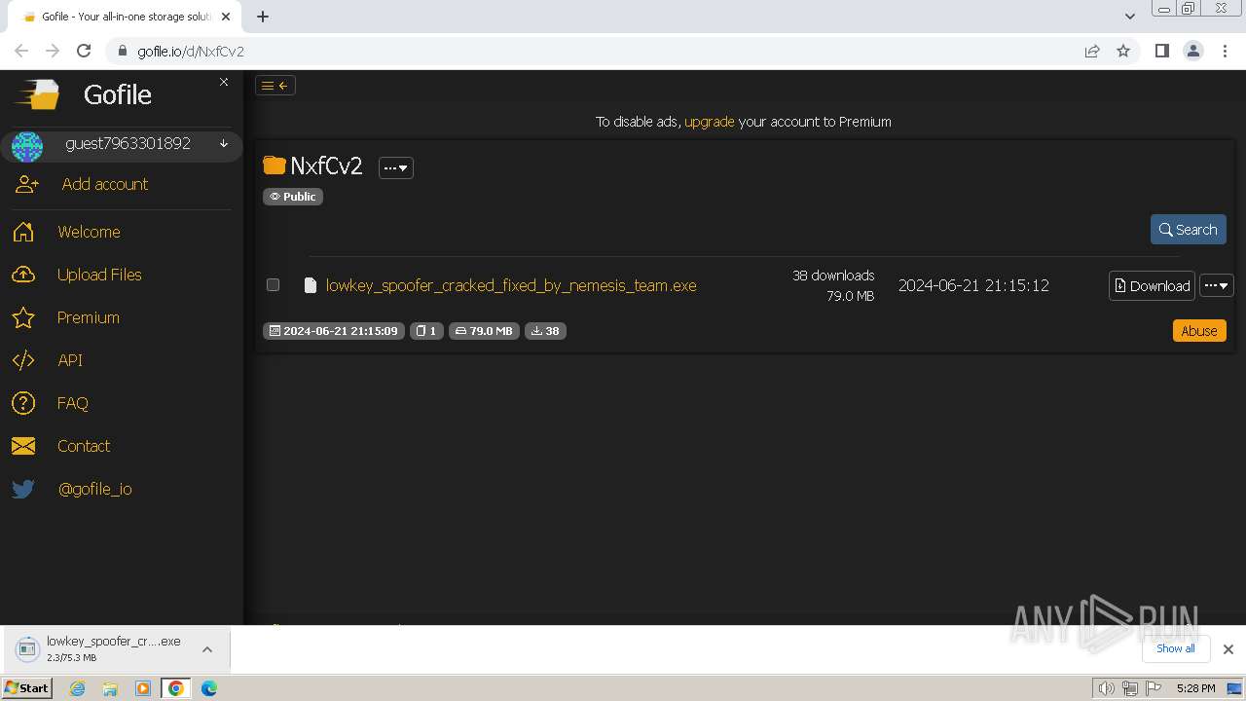The image size is (1246, 701).
Task: Open the browser side panel icon
Action: click(x=1161, y=51)
